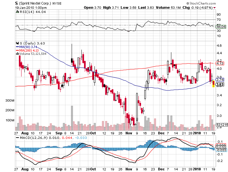Click Sep on the price panel date axis
Image resolution: width=228 pixels, height=172 pixels.
tap(59, 133)
